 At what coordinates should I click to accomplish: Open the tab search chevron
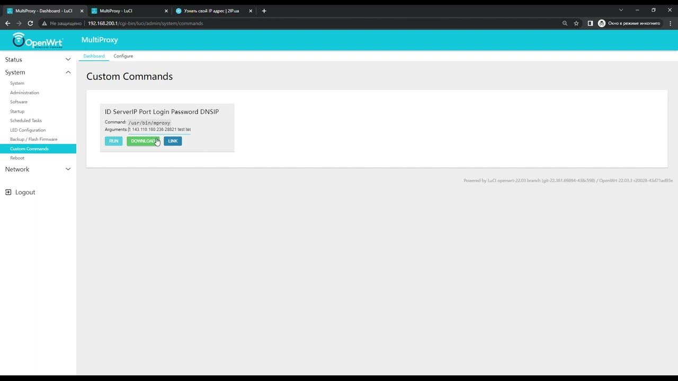(621, 10)
